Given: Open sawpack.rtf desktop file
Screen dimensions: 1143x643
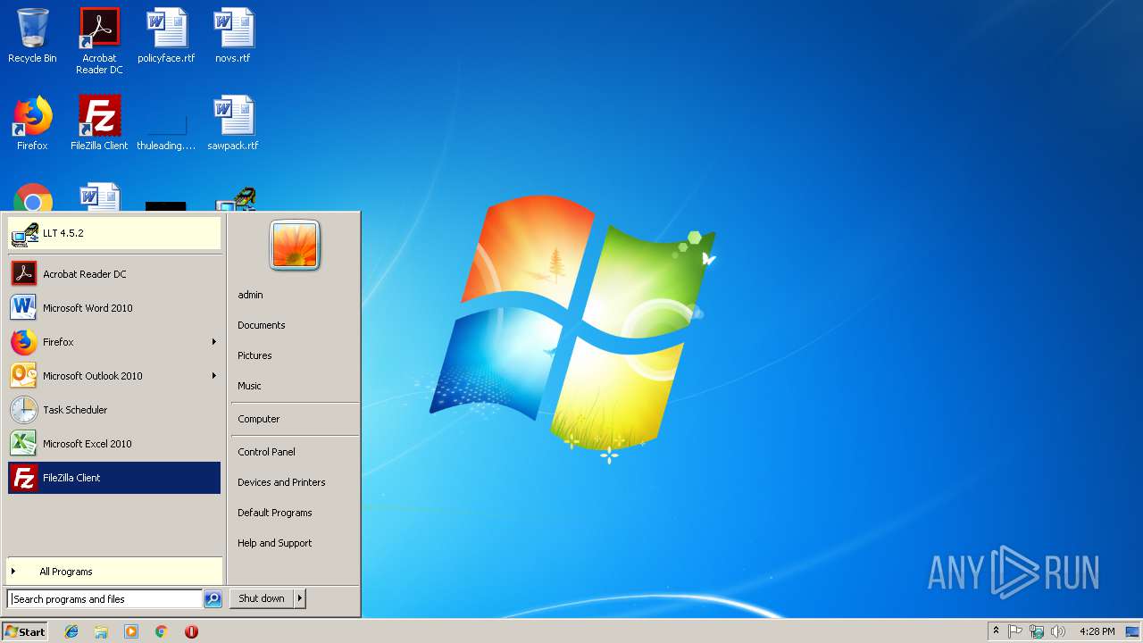Looking at the screenshot, I should (x=233, y=123).
